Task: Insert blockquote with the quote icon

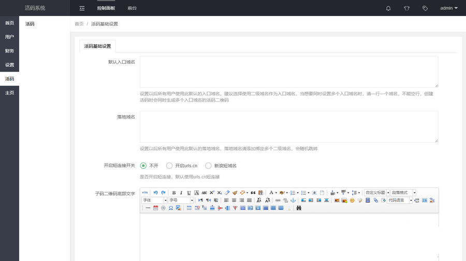Action: [x=253, y=193]
